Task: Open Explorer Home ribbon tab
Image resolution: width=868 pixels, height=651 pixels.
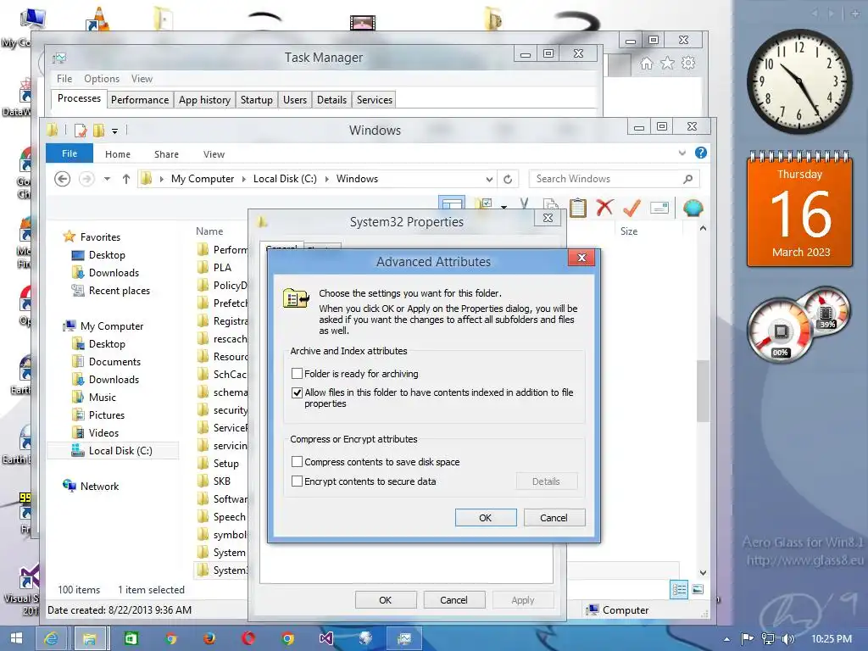Action: (118, 154)
